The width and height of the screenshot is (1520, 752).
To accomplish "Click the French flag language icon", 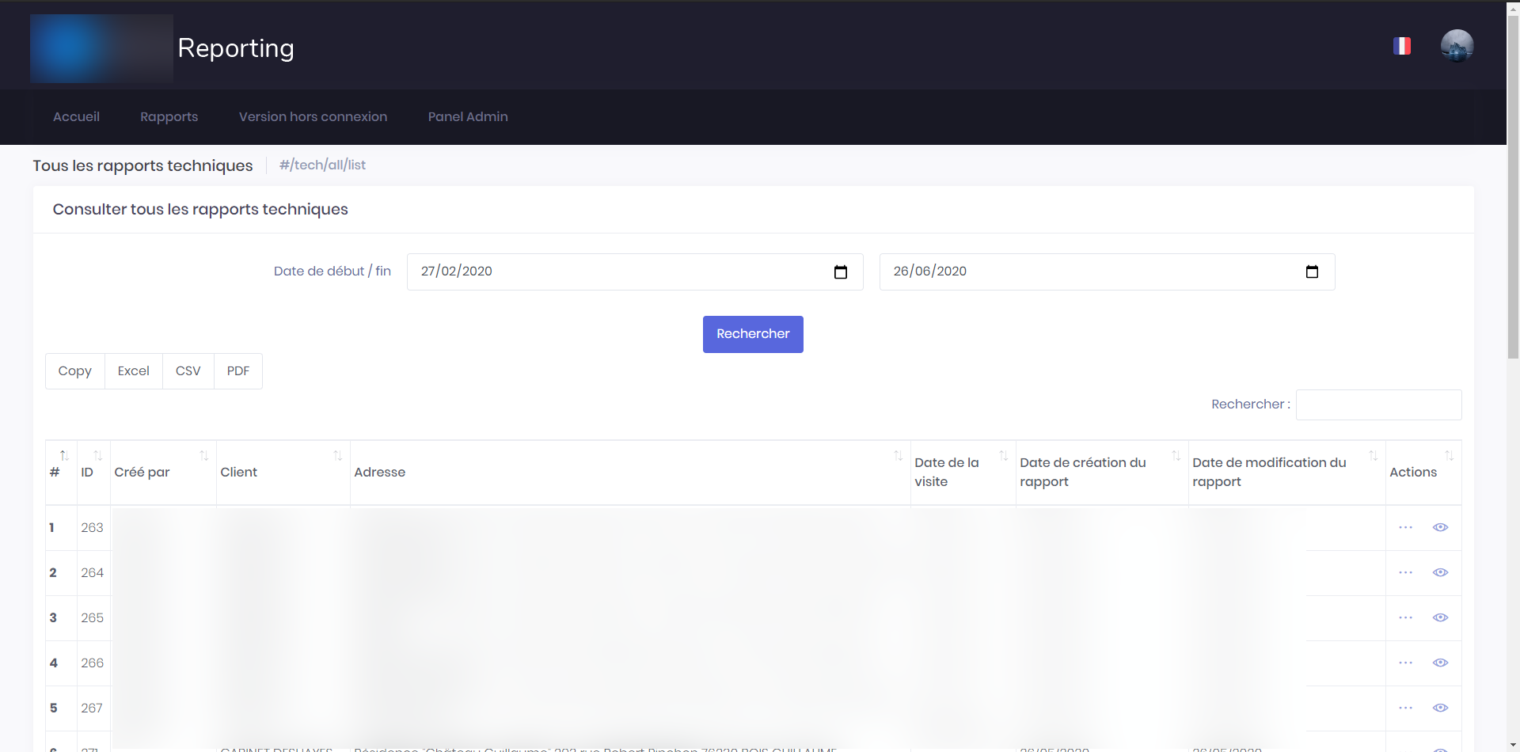I will 1402,47.
